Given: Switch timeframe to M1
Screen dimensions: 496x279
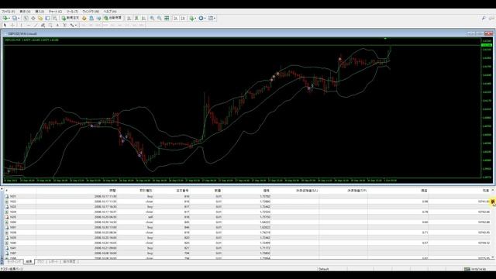Looking at the screenshot, I should 83,25.
